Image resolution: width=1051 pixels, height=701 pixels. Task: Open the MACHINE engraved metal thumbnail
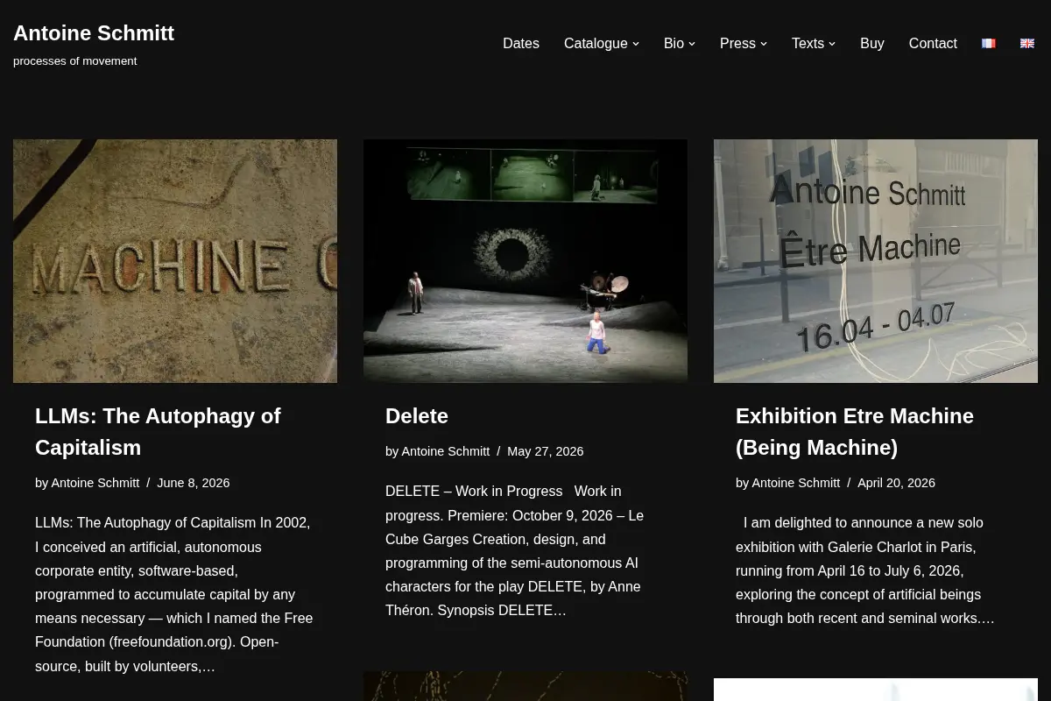click(x=175, y=261)
